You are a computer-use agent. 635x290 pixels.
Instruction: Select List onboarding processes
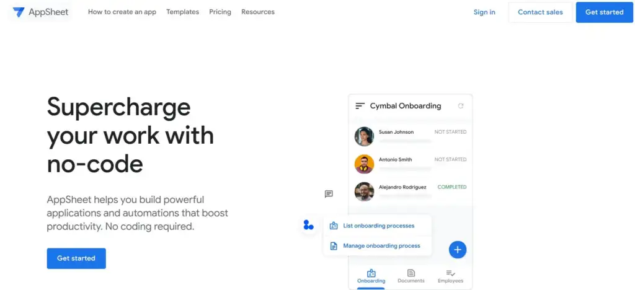tap(379, 226)
